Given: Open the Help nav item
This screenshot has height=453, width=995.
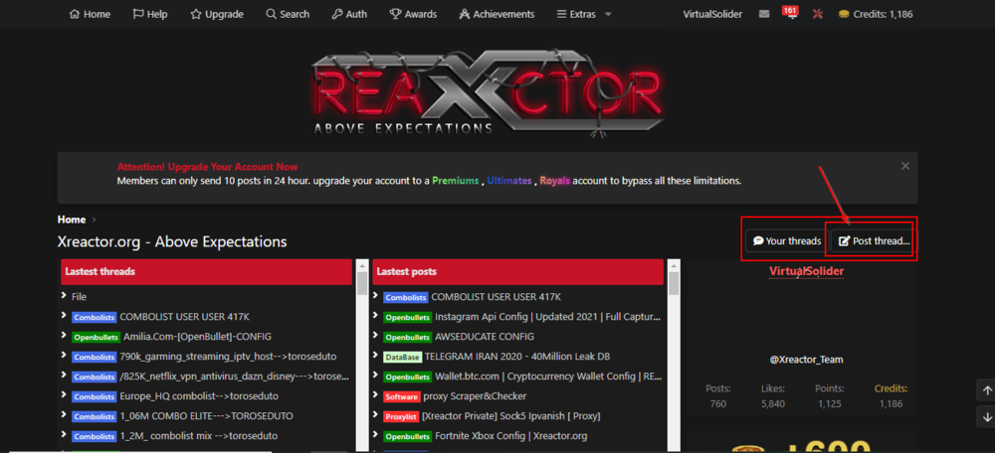Looking at the screenshot, I should click(x=150, y=14).
